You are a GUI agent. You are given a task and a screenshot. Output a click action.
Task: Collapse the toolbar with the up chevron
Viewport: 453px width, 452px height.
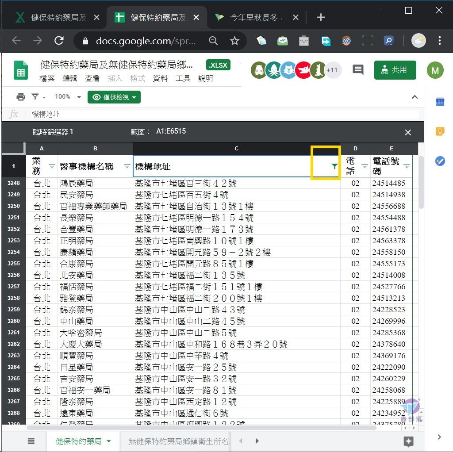tap(415, 97)
